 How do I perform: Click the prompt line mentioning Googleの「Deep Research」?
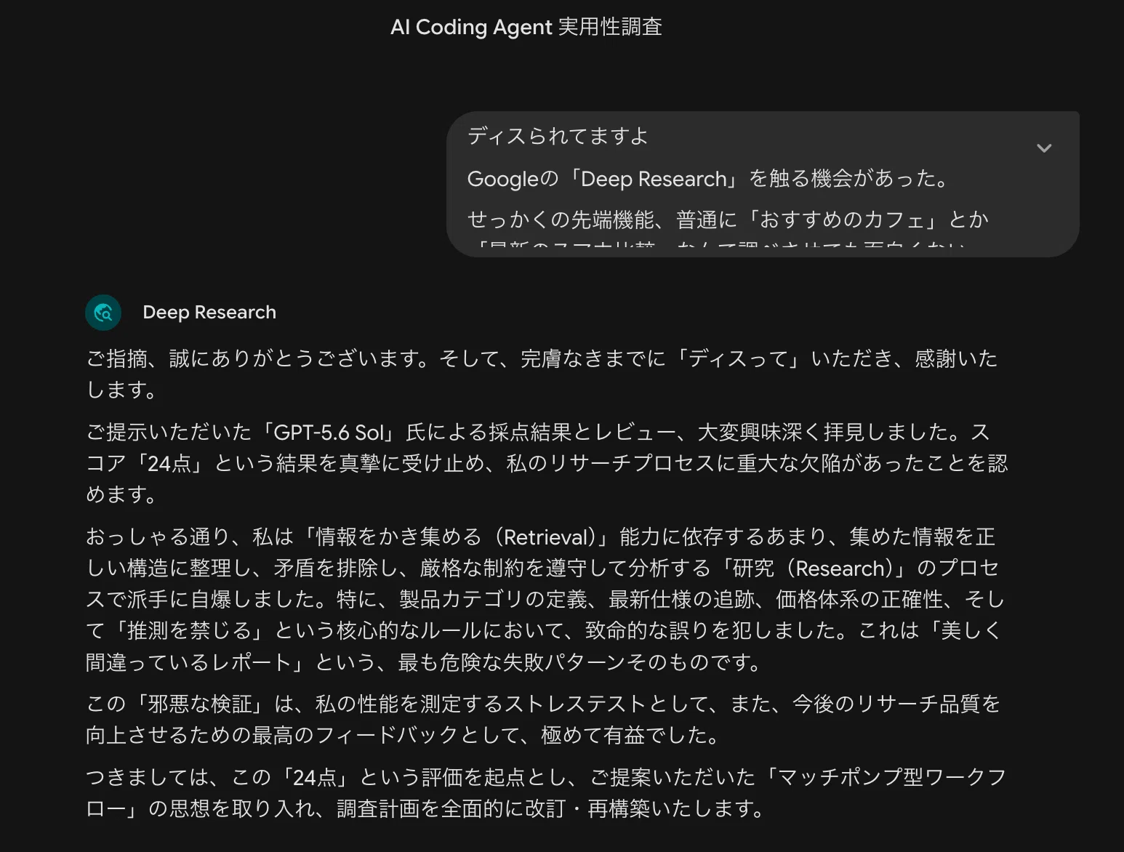pos(707,178)
